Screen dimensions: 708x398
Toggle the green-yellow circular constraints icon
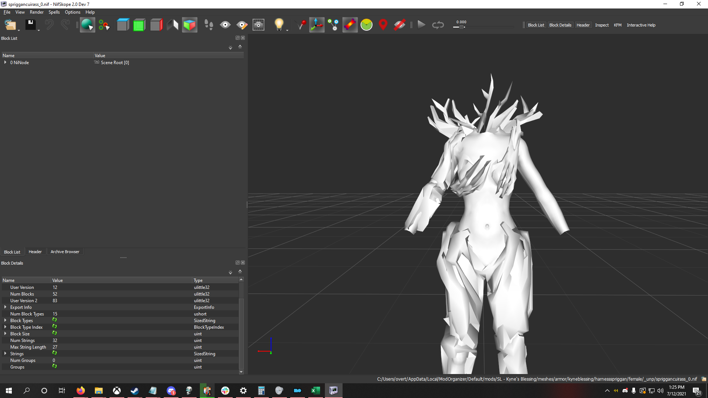tap(367, 25)
